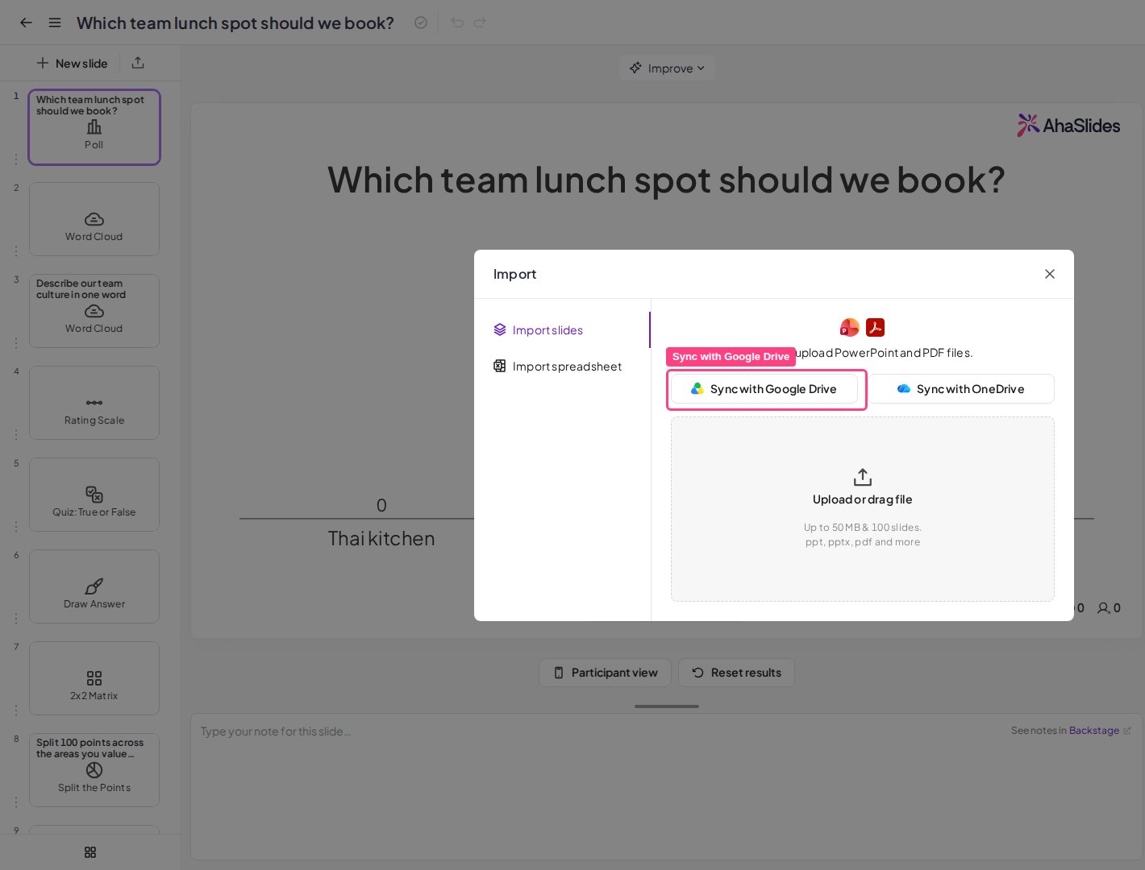
Task: Undo the last action
Action: pyautogui.click(x=457, y=23)
